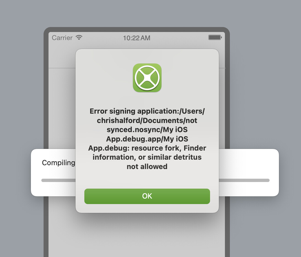Click progress bar left of dialog
The width and height of the screenshot is (301, 257).
[x=58, y=180]
